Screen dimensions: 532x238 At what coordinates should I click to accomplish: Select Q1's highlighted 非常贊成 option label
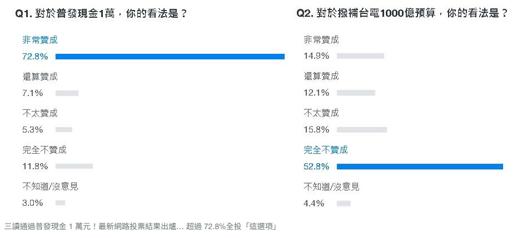tap(39, 40)
